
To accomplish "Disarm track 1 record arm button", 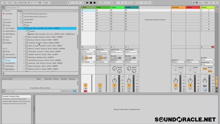I will (x=85, y=91).
